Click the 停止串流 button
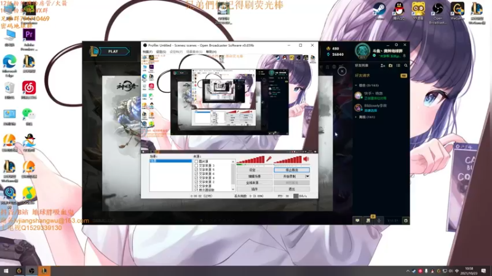This screenshot has width=492, height=276. pyautogui.click(x=292, y=170)
